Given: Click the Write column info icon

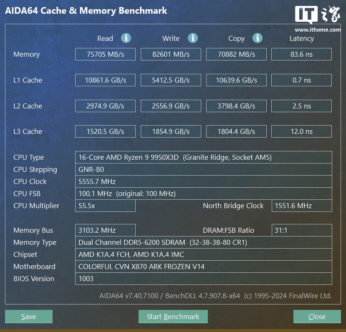Looking at the screenshot, I should click(x=192, y=38).
